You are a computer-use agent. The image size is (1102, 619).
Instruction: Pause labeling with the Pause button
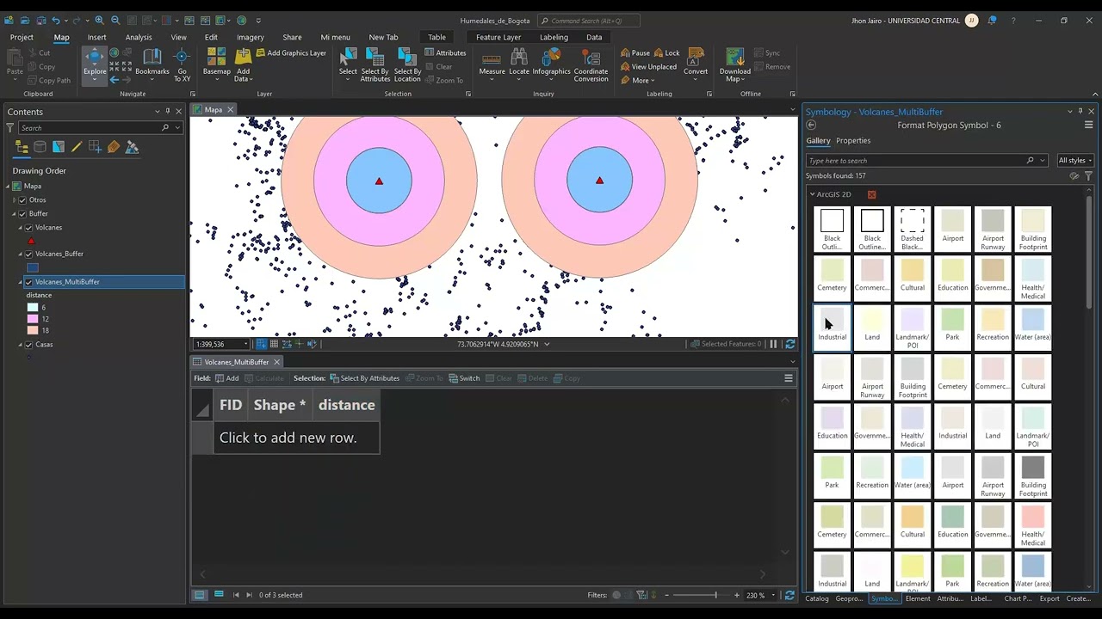[x=635, y=52]
